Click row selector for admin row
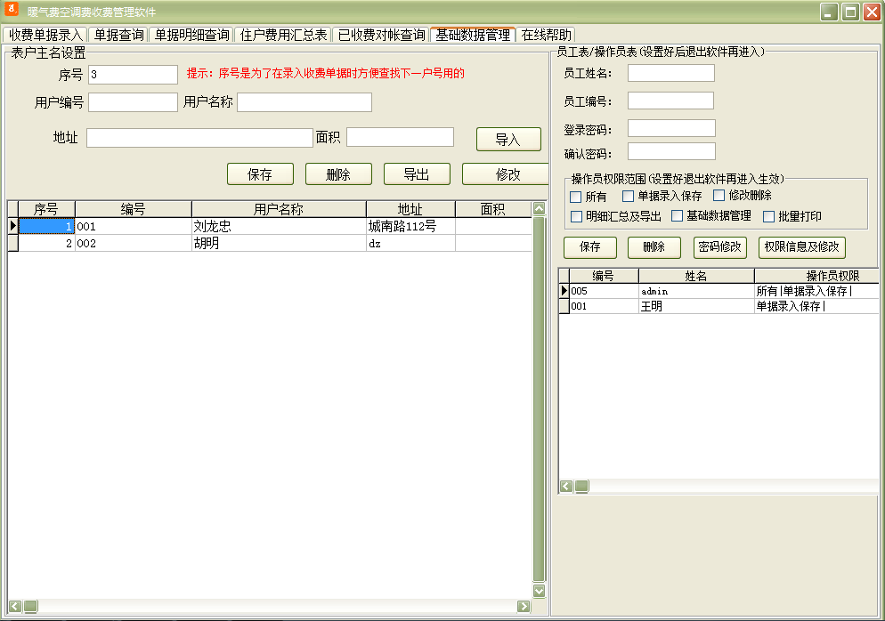 click(x=564, y=291)
